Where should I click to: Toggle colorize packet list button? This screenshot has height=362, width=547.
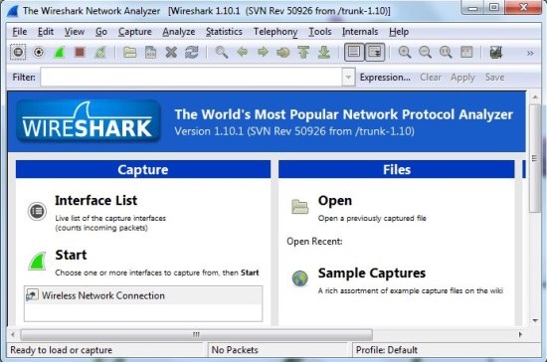pos(354,53)
